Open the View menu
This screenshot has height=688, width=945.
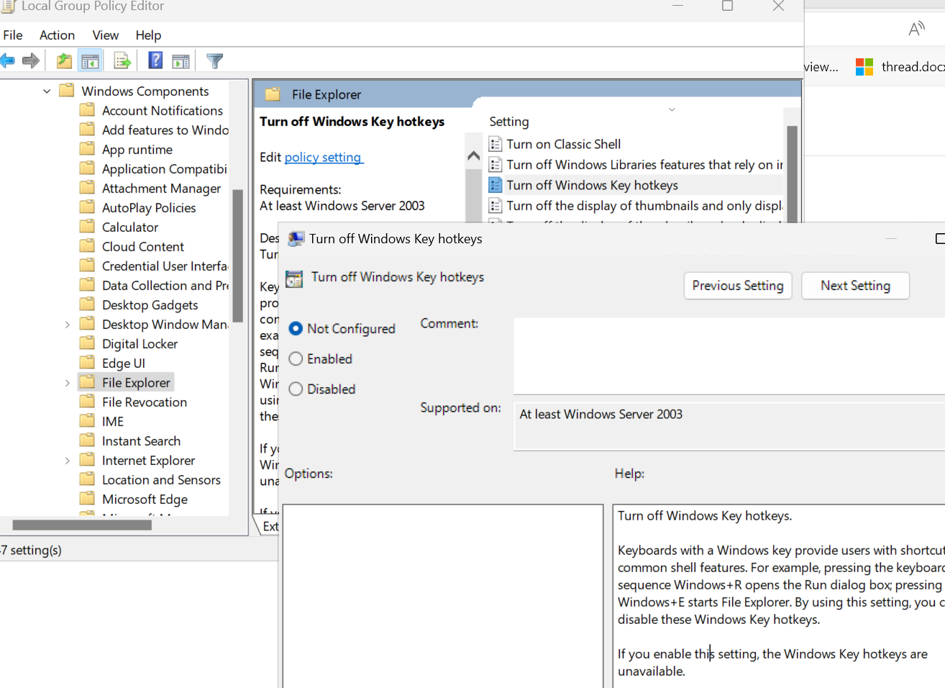pyautogui.click(x=106, y=35)
